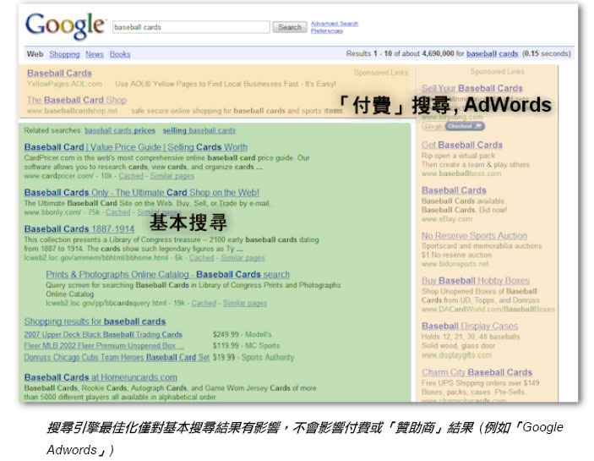Click the $249.99 - Modell's price text
This screenshot has width=594, height=461.
[242, 334]
